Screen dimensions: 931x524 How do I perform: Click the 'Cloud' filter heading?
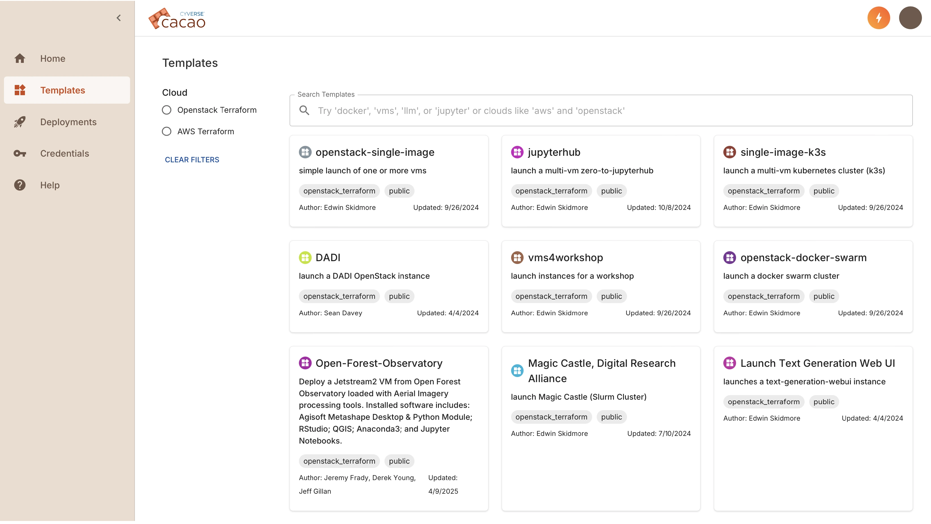tap(175, 93)
